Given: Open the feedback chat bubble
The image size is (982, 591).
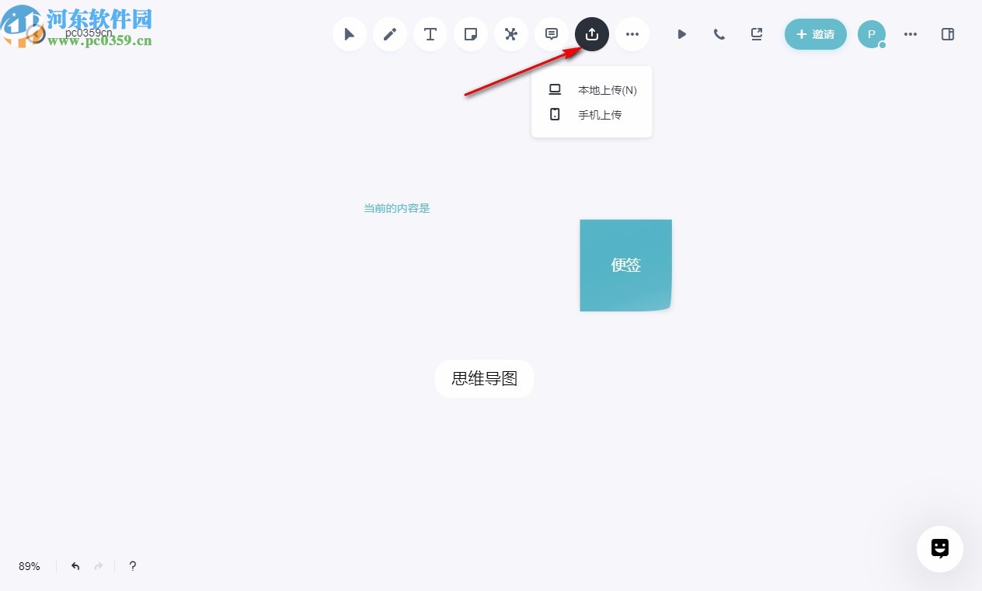Looking at the screenshot, I should (939, 548).
